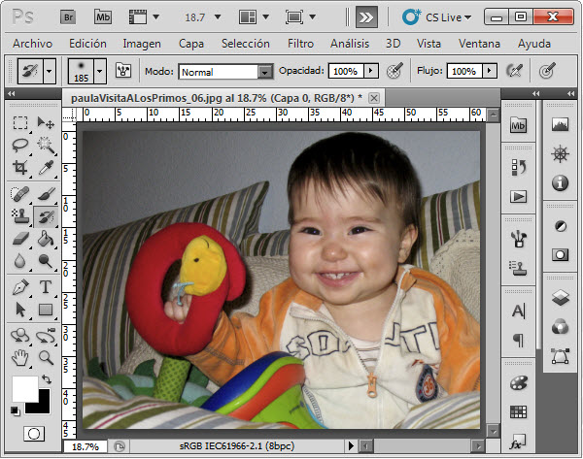Toggle tablet pressure for size
This screenshot has width=583, height=459.
(x=547, y=71)
